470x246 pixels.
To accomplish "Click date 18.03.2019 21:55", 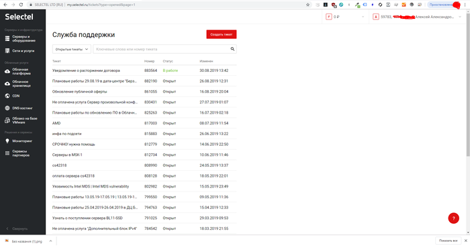I will pyautogui.click(x=214, y=229).
